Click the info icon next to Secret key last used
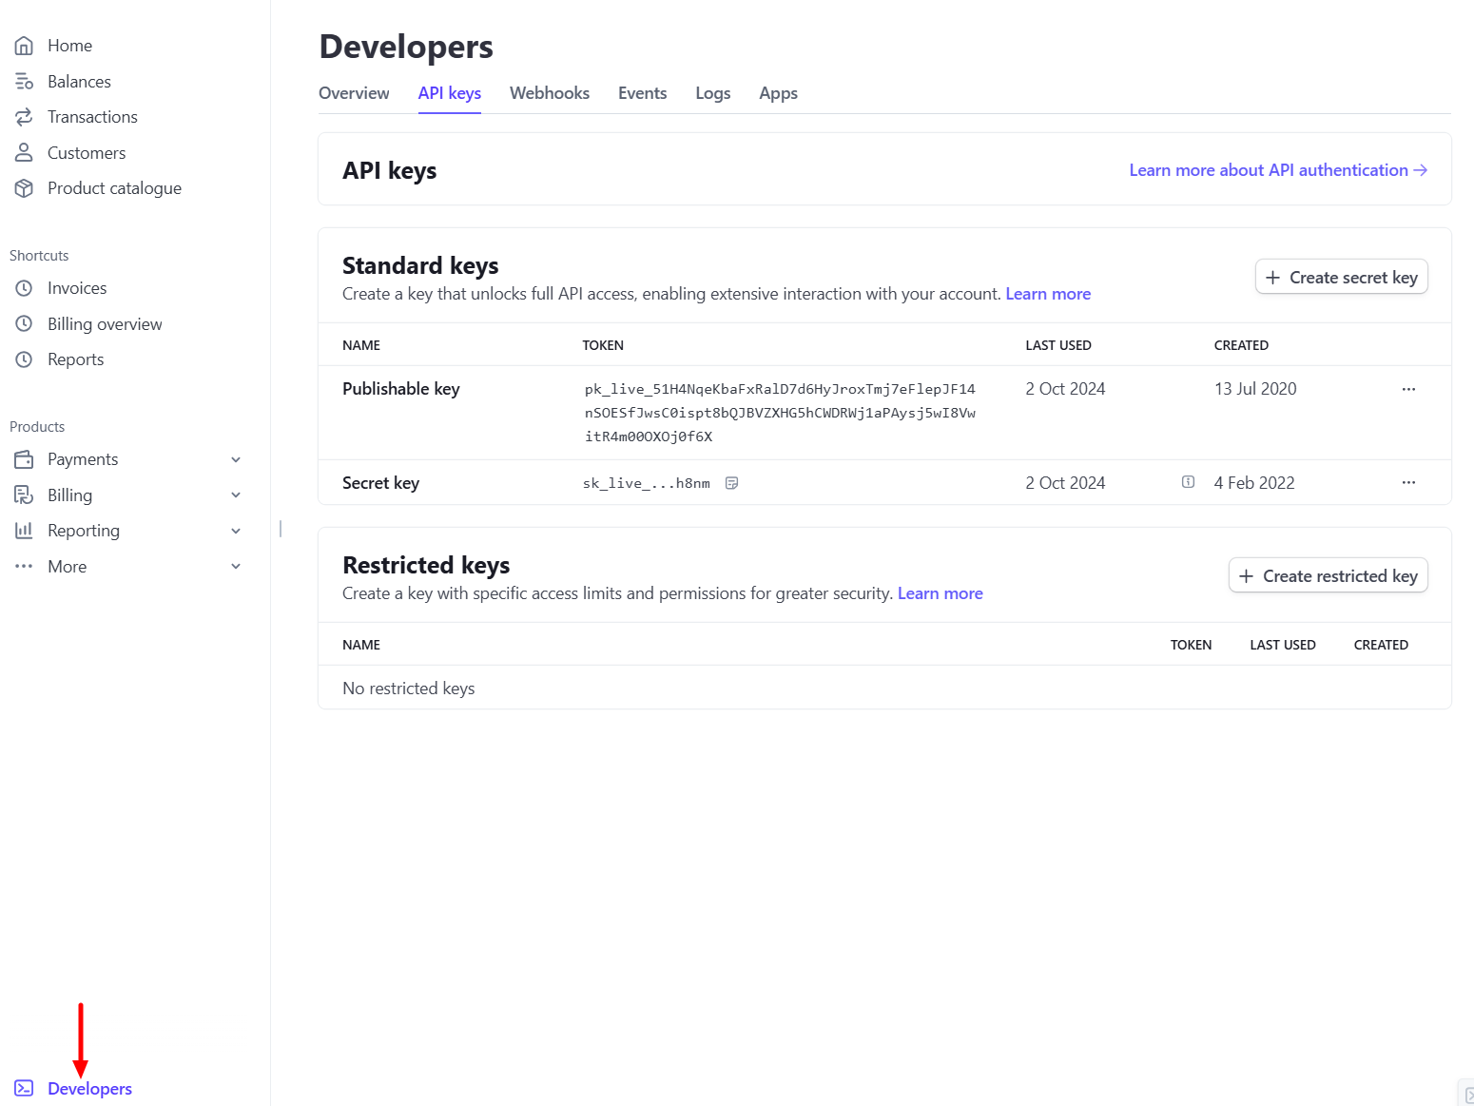 click(1188, 482)
